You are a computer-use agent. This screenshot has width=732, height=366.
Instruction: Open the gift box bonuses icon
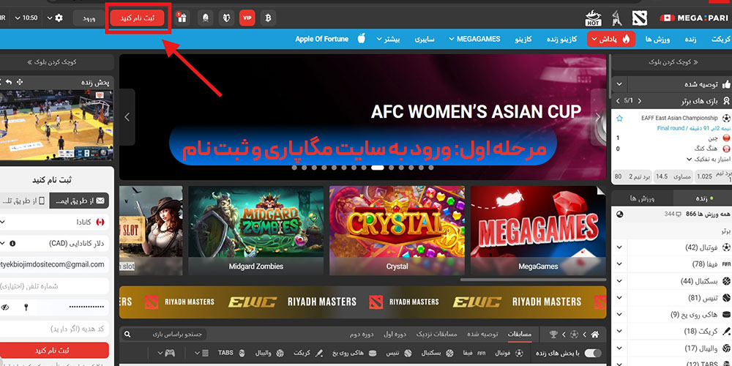182,18
